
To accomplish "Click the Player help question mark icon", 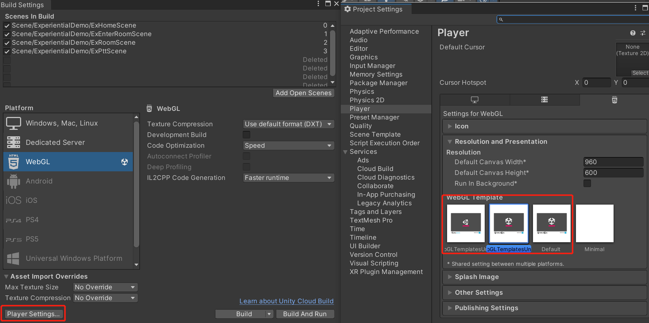I will tap(633, 33).
